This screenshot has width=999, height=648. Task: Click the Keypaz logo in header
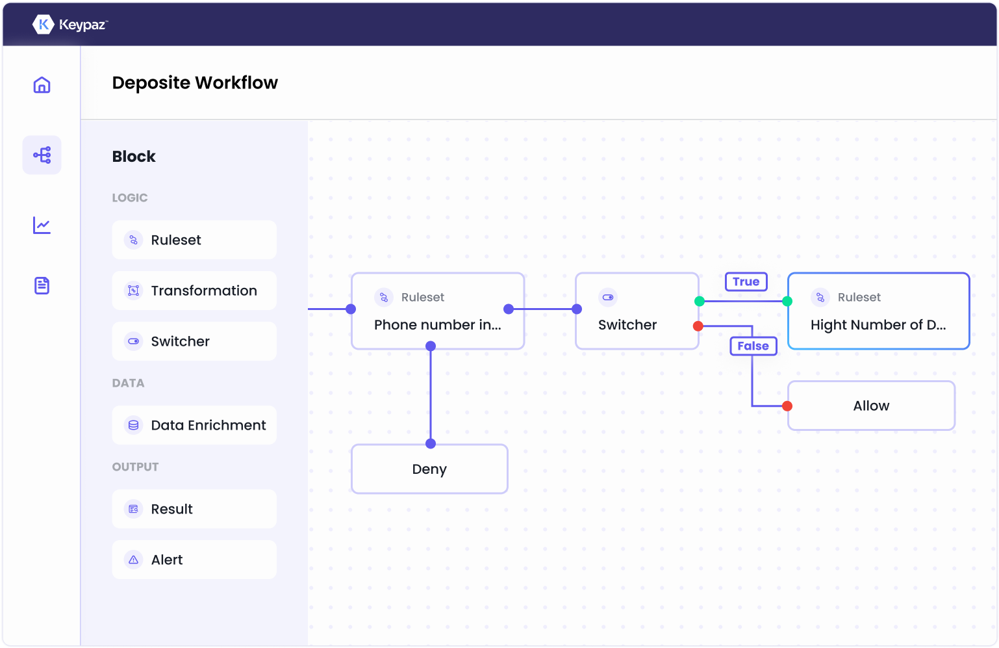tap(70, 25)
